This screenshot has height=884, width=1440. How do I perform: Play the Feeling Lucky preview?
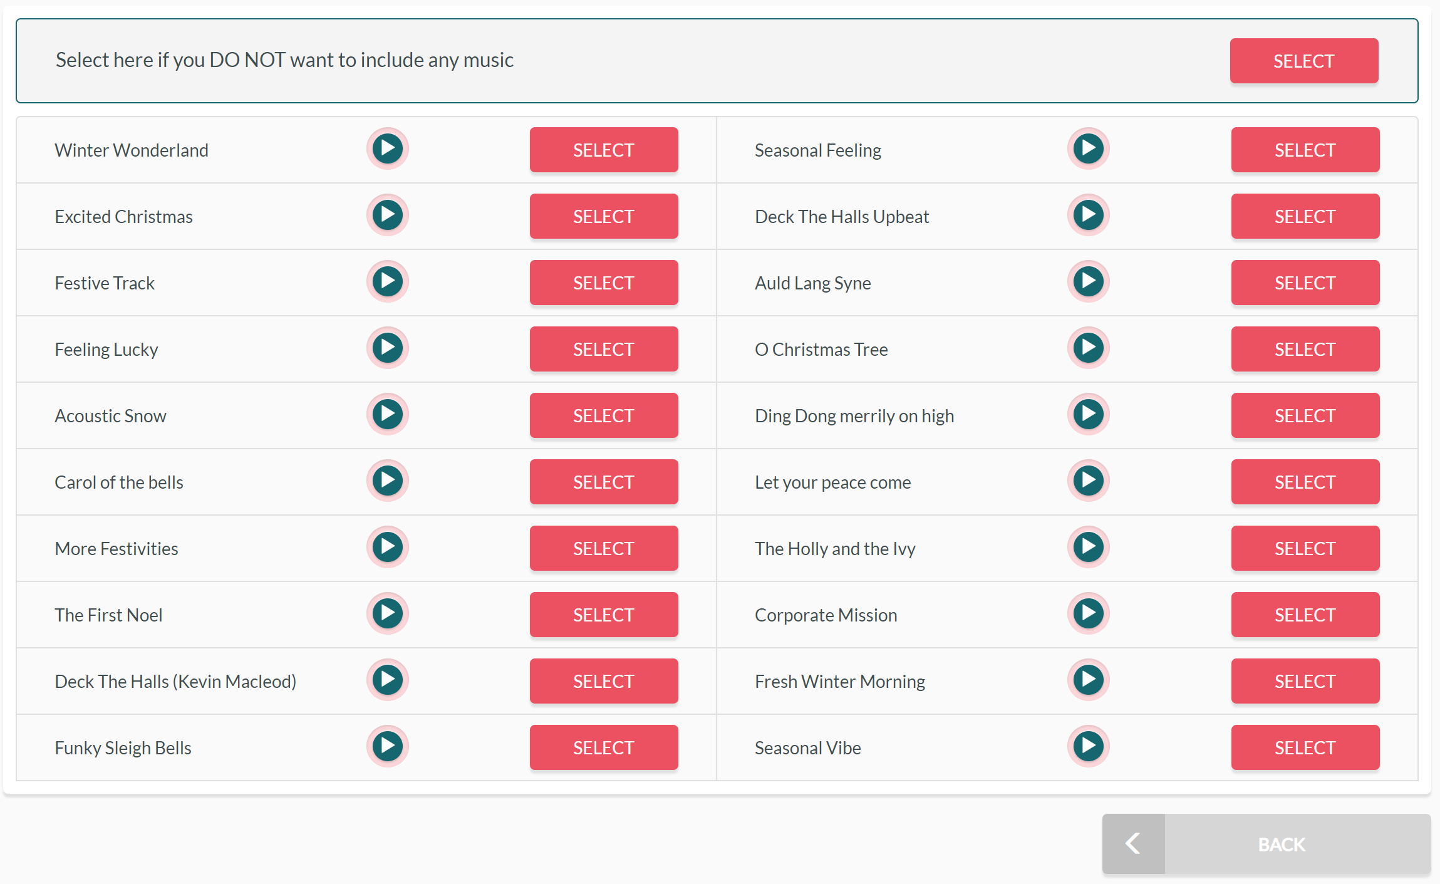pos(388,348)
